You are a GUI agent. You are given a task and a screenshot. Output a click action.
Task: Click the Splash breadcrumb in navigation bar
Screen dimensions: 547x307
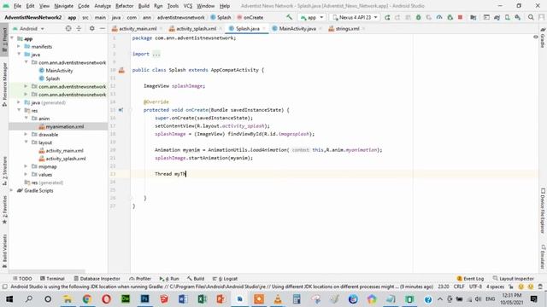[221, 17]
